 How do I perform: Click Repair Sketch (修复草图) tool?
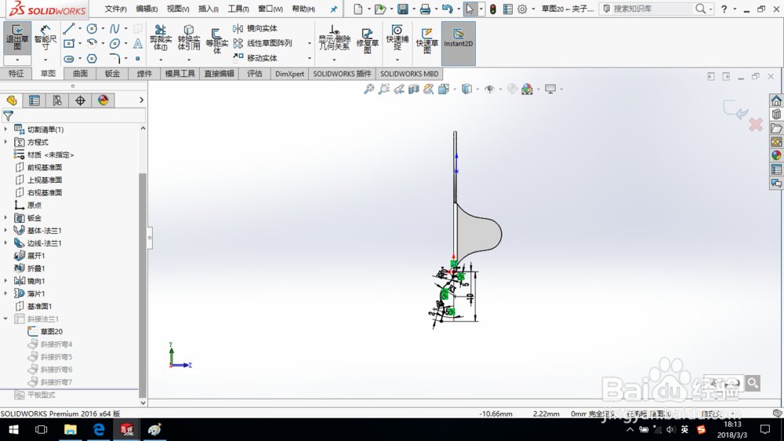[x=367, y=41]
